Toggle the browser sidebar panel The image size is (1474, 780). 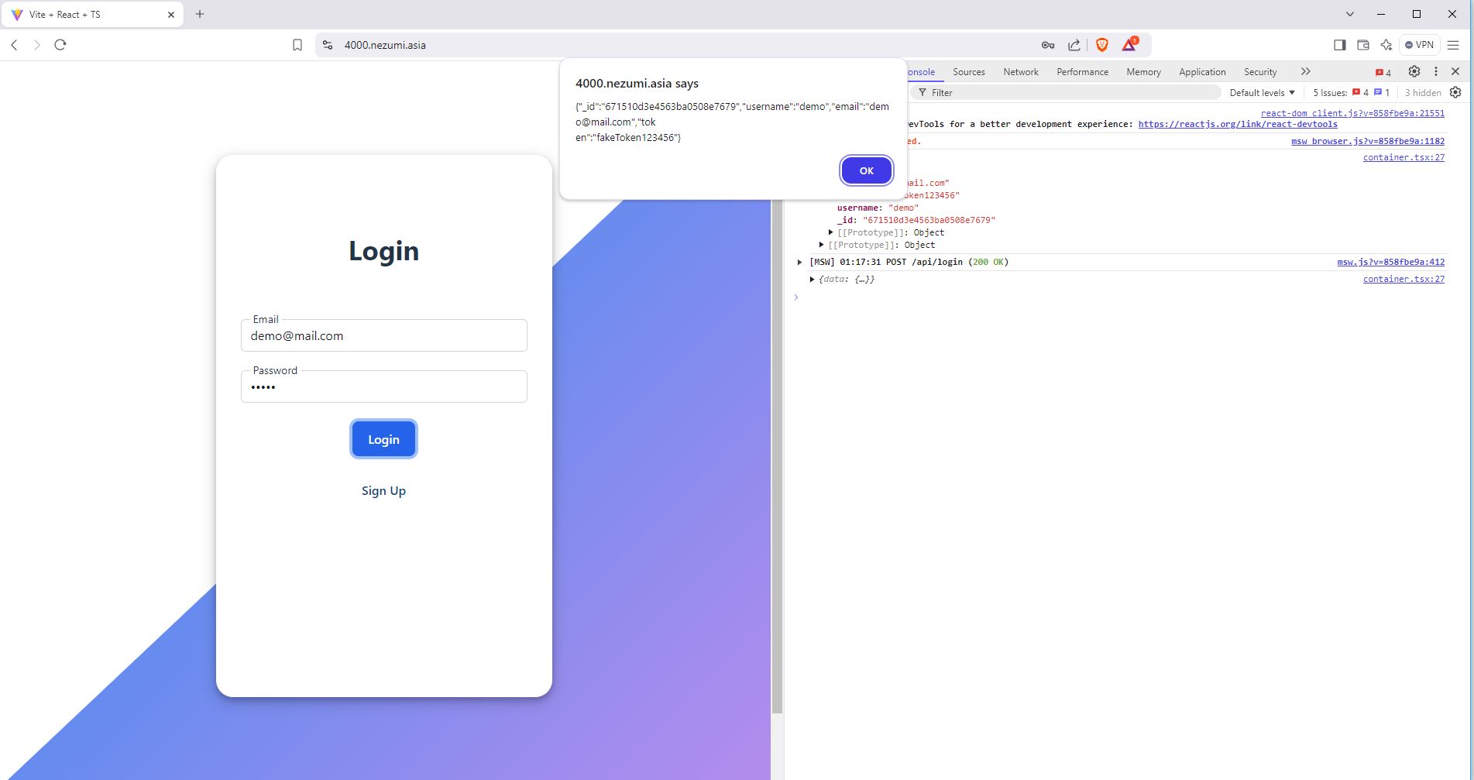[x=1339, y=45]
